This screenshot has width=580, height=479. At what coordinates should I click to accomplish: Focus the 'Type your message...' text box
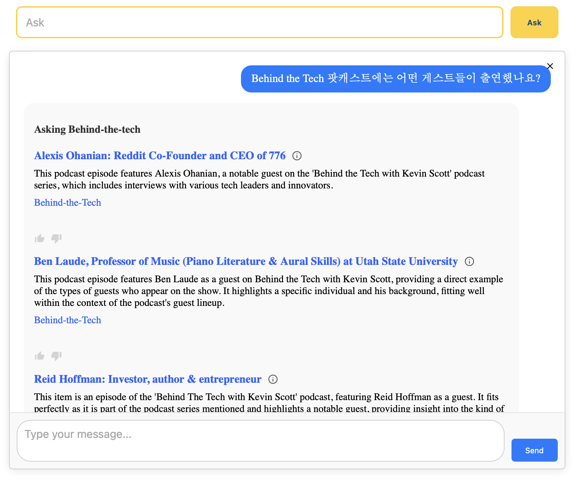pos(260,441)
